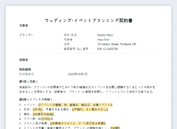Image resolution: width=177 pixels, height=129 pixels.
Task: Fill the イベントの種類 placeholder field
Action: pos(75,105)
